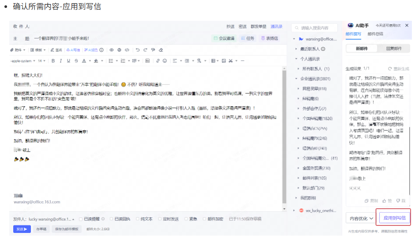Screen dimensions: 415x240
Task: Select the 回复邮件 segment
Action: 394,49
